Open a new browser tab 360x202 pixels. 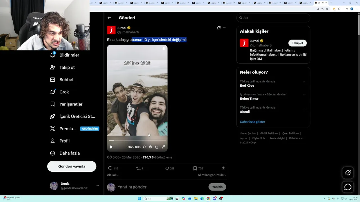tap(331, 3)
